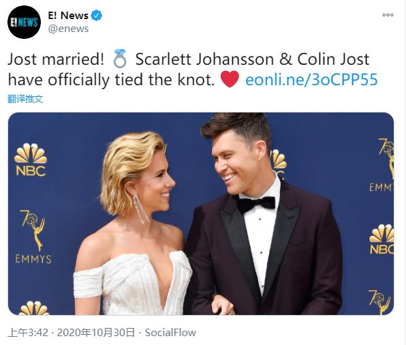
Task: Open the @enews handle link
Action: tap(68, 29)
